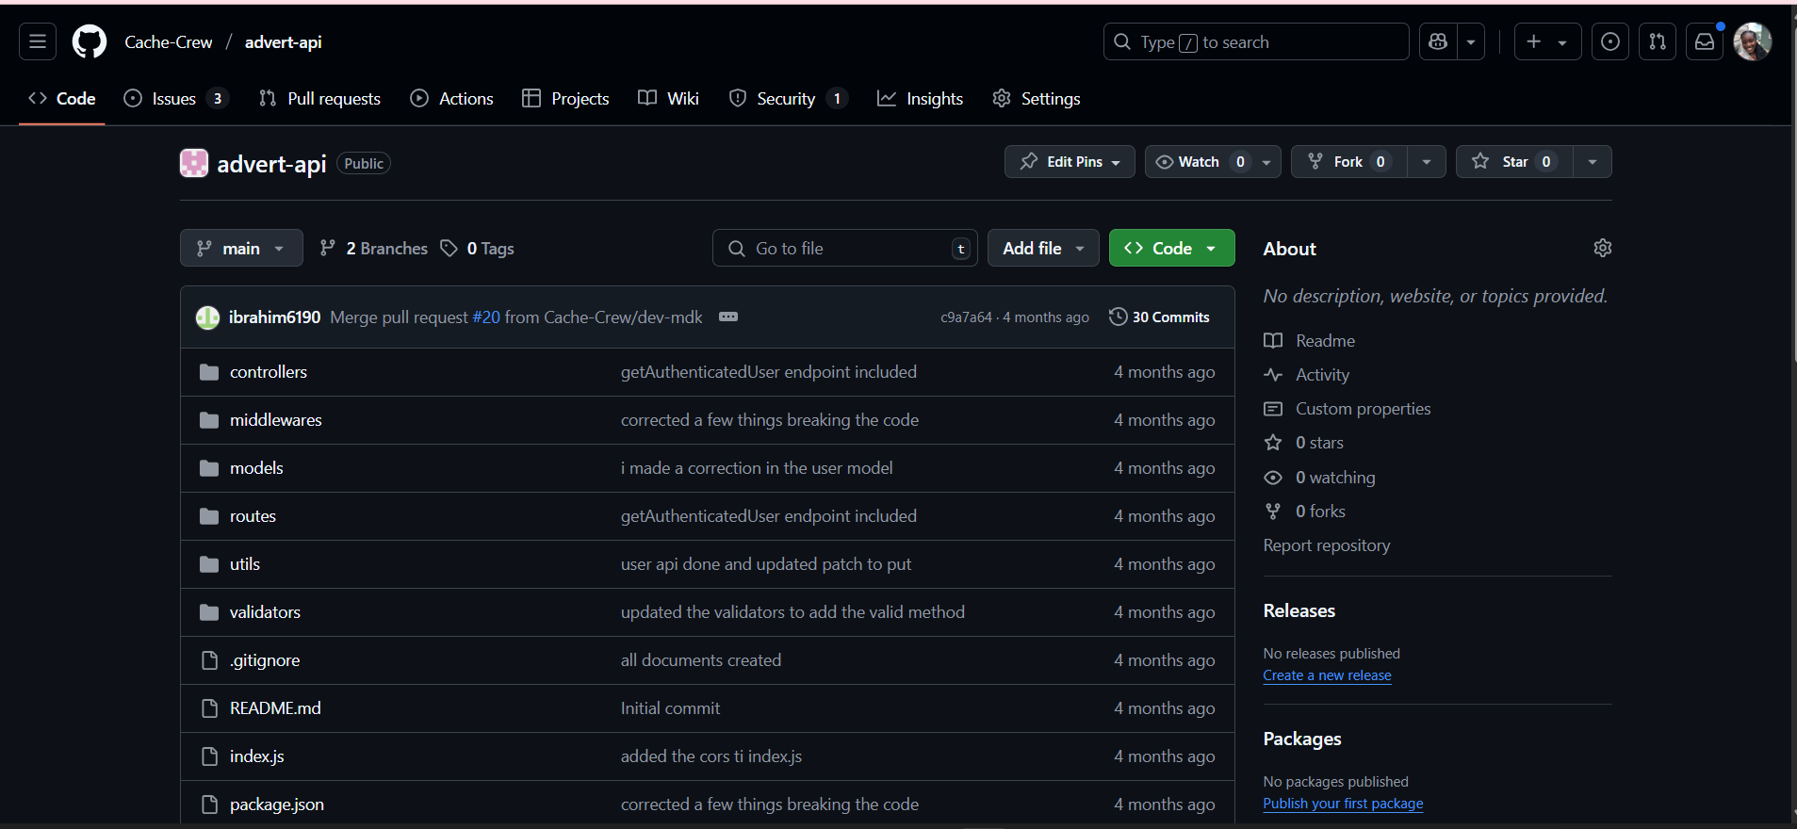Click the advert-api breadcrumb link
Screen dimensions: 1797x829
click(x=283, y=41)
